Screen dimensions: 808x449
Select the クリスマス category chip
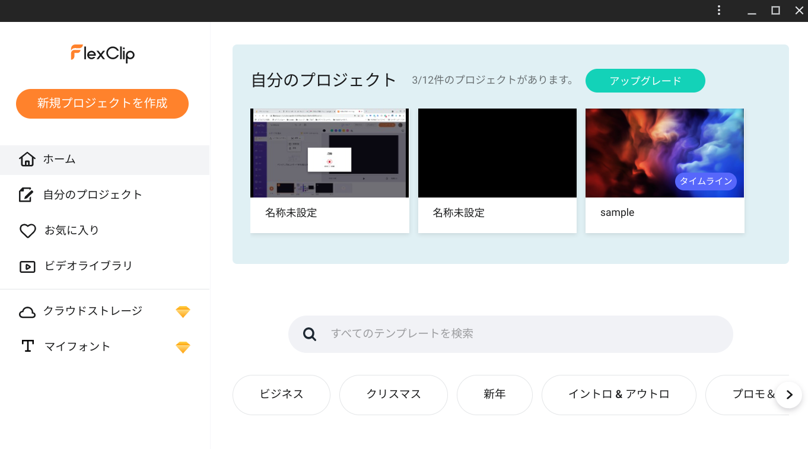(393, 394)
